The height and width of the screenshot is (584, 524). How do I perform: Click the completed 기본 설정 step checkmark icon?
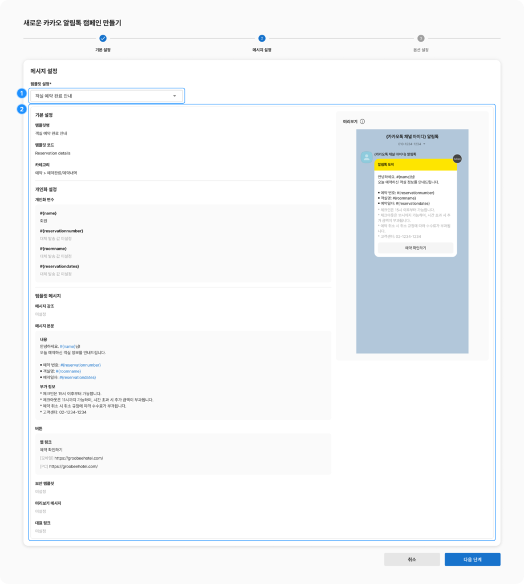pyautogui.click(x=103, y=38)
